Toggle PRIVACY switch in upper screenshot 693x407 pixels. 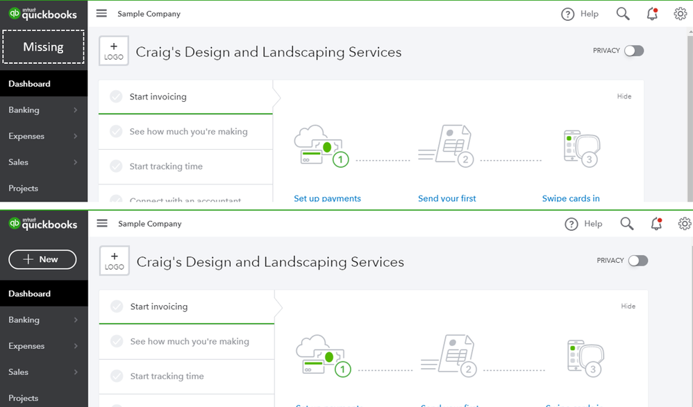tap(634, 51)
